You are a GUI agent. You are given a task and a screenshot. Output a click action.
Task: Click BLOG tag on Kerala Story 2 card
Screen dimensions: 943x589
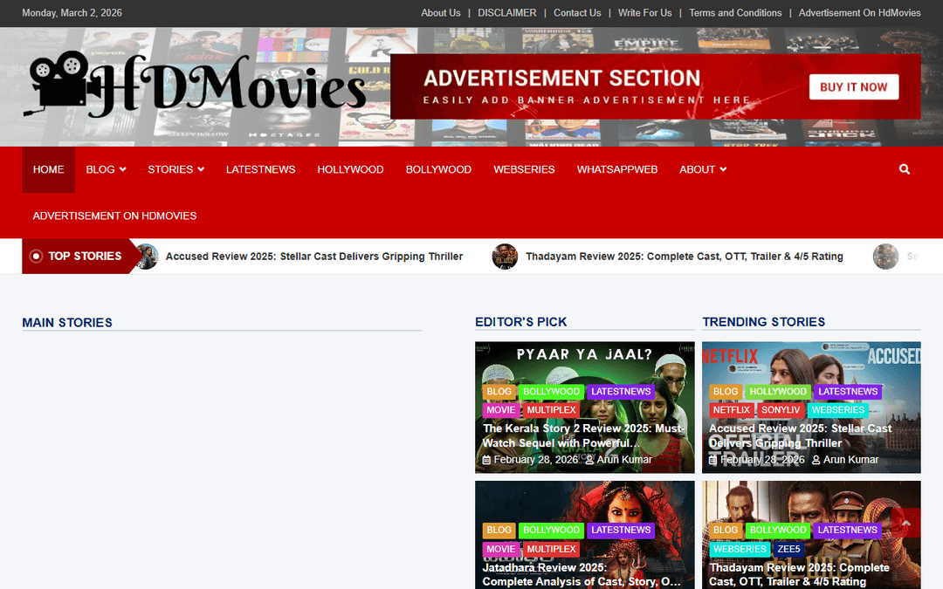pos(499,391)
